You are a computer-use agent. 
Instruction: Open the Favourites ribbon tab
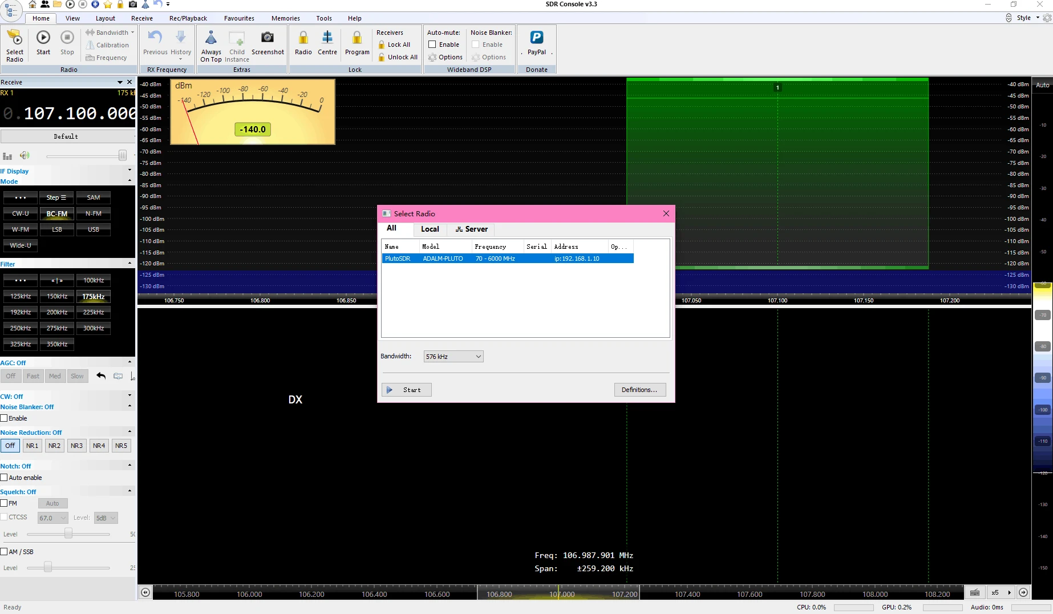(x=239, y=18)
